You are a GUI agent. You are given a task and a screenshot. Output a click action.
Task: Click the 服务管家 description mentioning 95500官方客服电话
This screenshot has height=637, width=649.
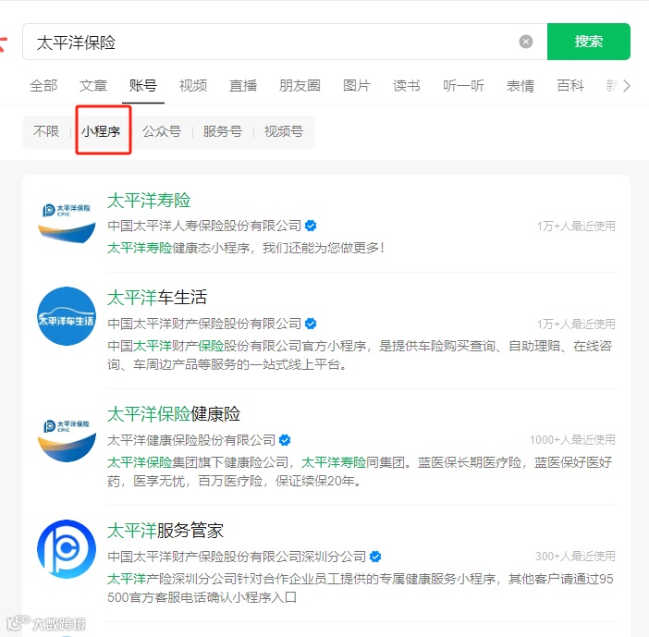tap(361, 588)
